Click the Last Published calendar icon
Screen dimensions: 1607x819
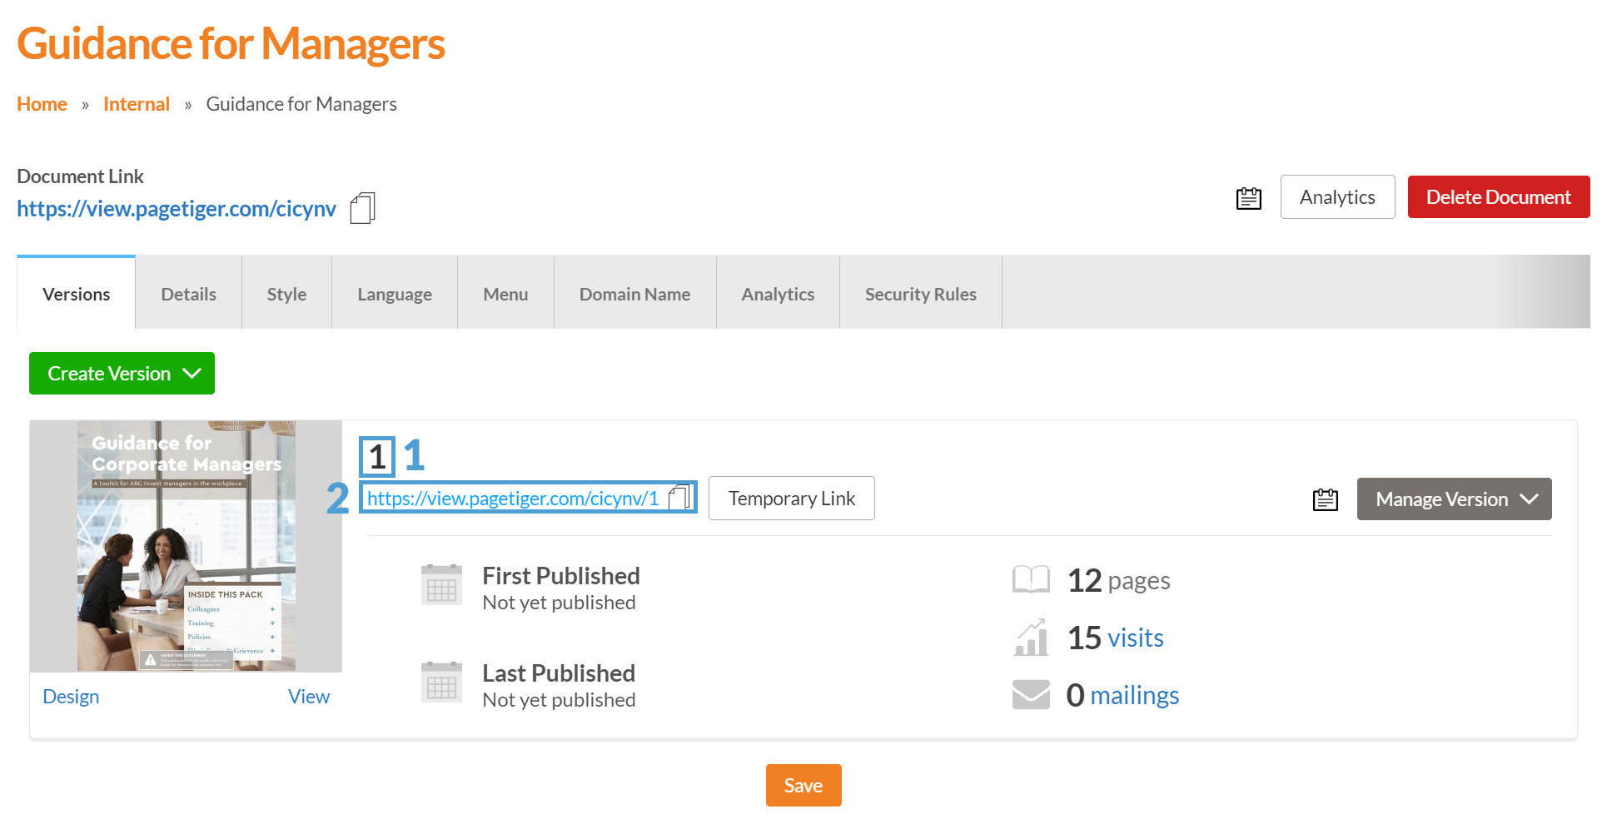tap(441, 682)
